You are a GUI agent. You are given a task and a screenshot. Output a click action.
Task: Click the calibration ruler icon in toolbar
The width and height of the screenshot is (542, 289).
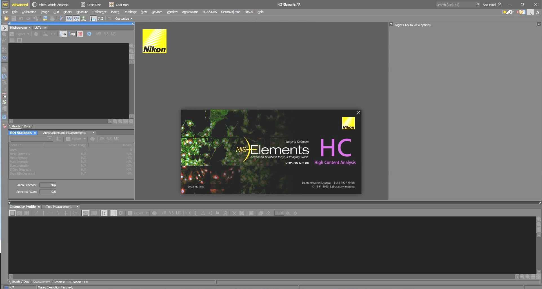coord(101,19)
